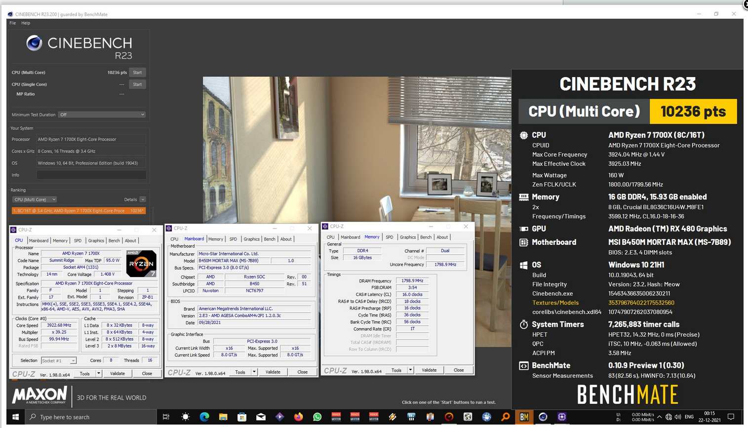Click the GPU icon in BenchMate panel

pos(524,229)
